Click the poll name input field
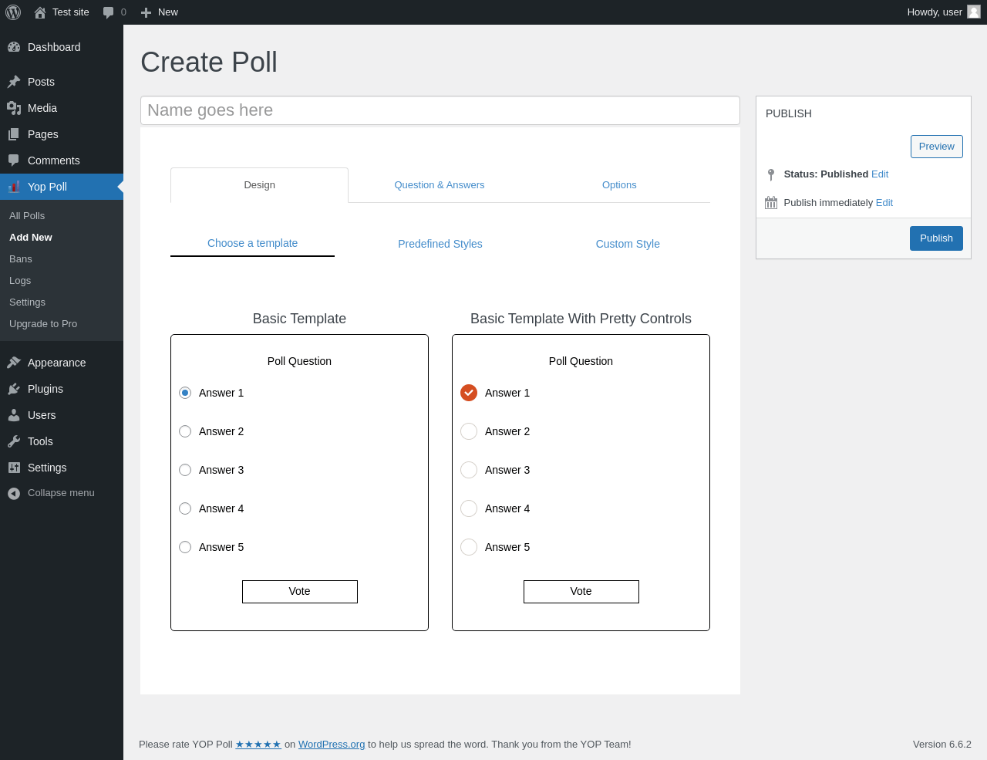987x760 pixels. tap(440, 110)
